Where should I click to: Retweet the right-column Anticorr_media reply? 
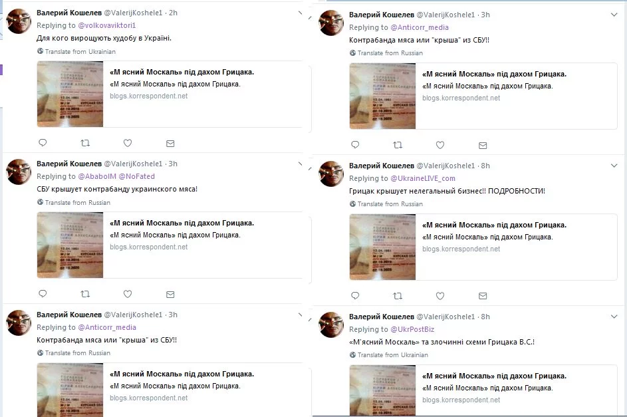point(398,145)
